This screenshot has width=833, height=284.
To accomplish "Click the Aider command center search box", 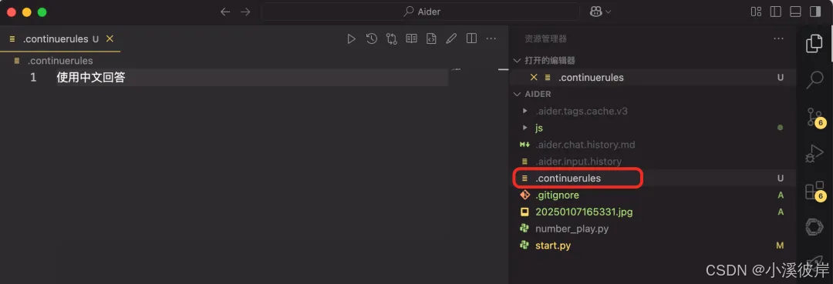I will tap(420, 12).
